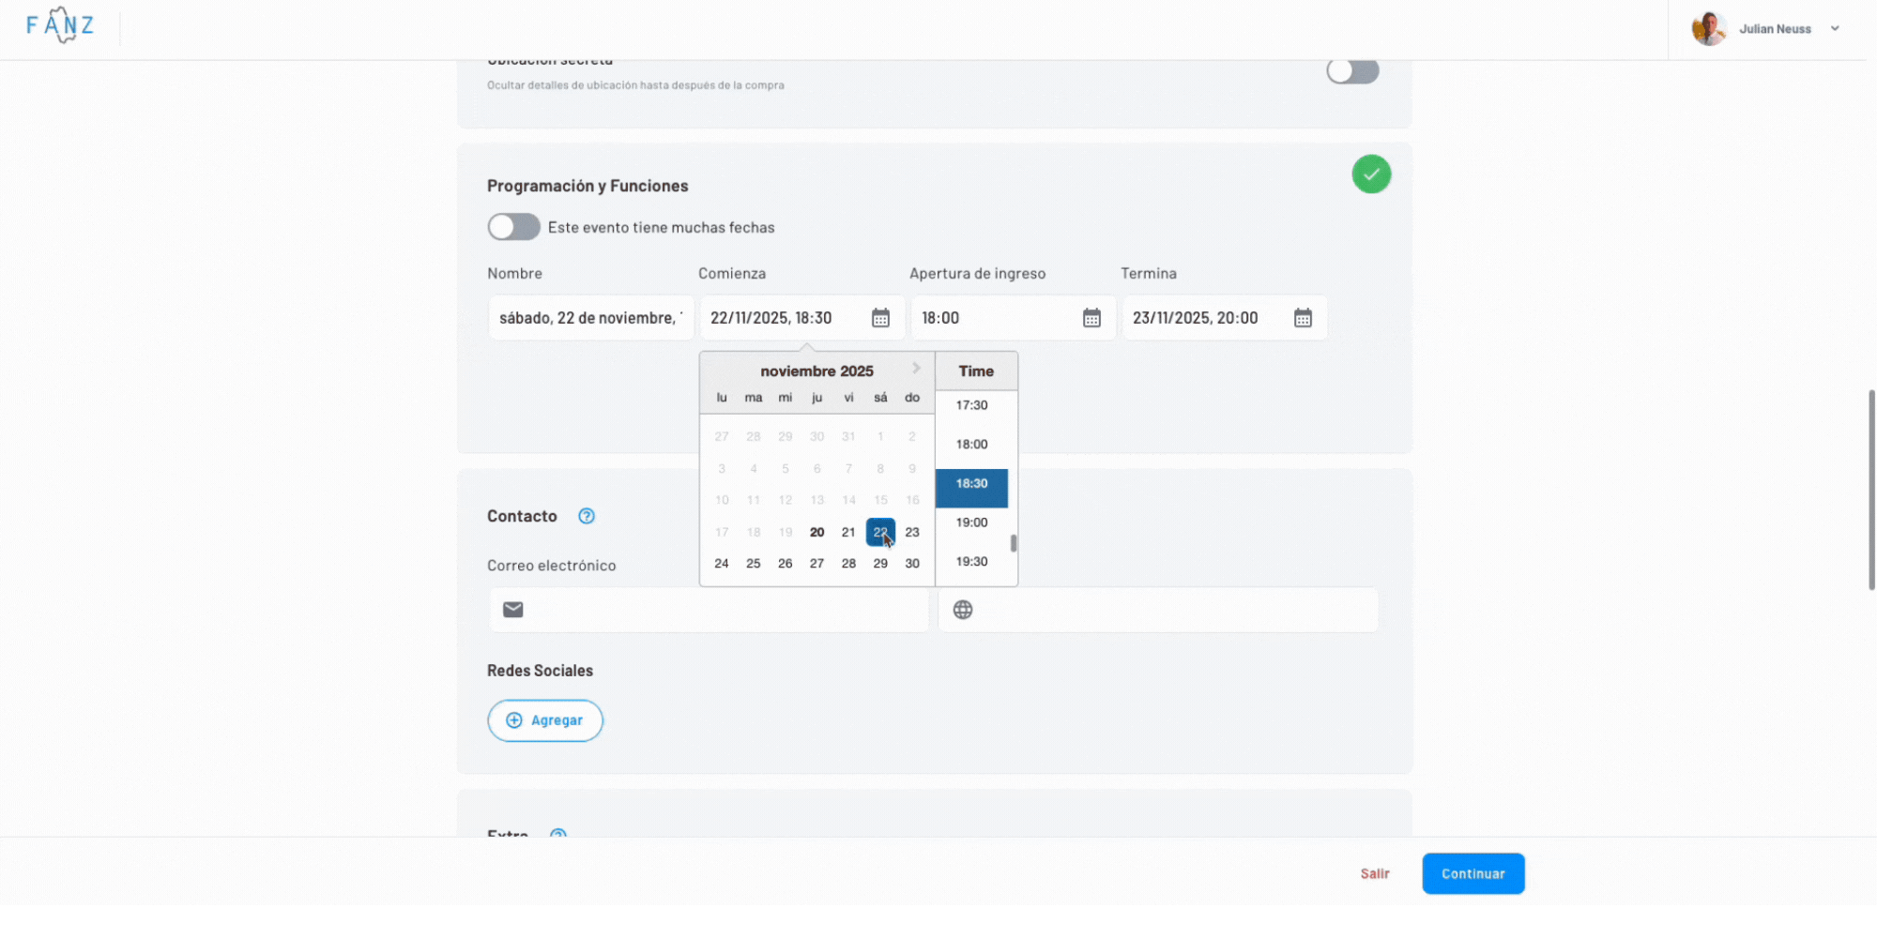Open the Comienza calendar icon
Viewport: 1877px width, 938px height.
click(x=880, y=318)
